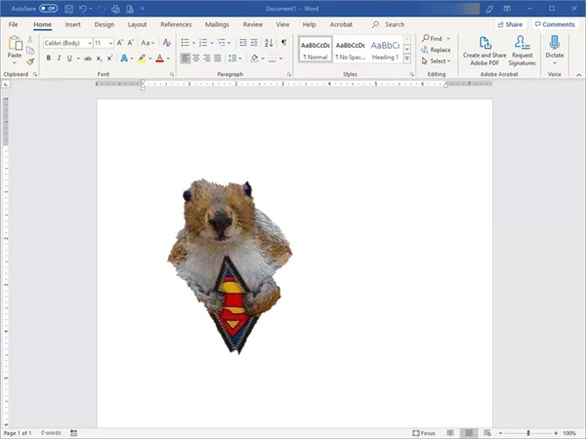
Task: Switch to the Layout tab
Action: pyautogui.click(x=137, y=24)
